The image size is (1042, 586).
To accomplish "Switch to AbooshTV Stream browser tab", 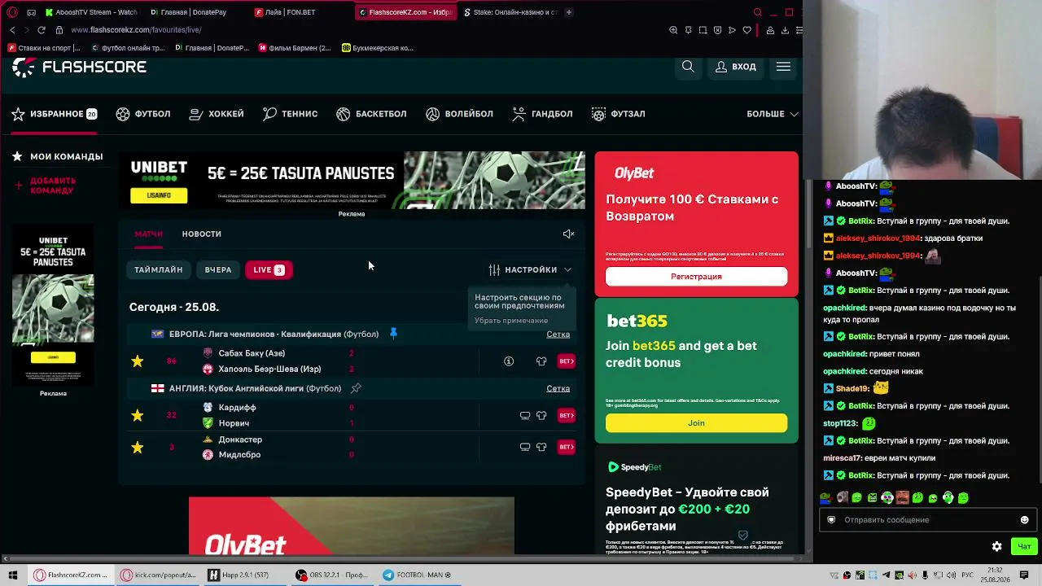I will [91, 12].
